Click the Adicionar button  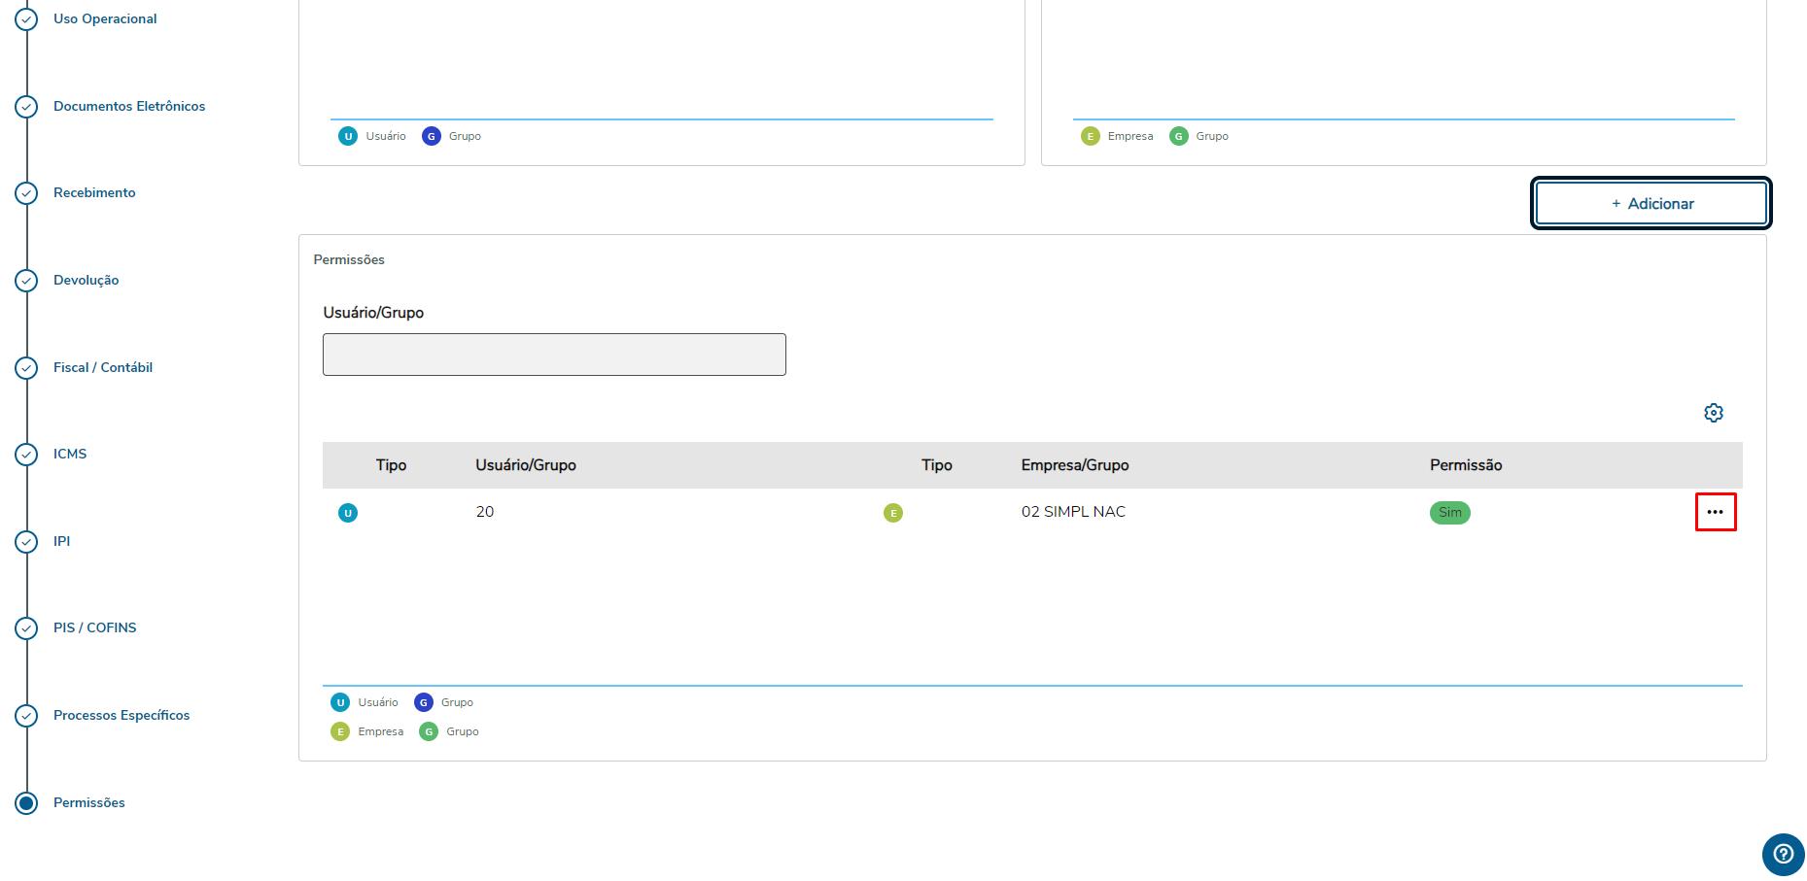[x=1651, y=204]
